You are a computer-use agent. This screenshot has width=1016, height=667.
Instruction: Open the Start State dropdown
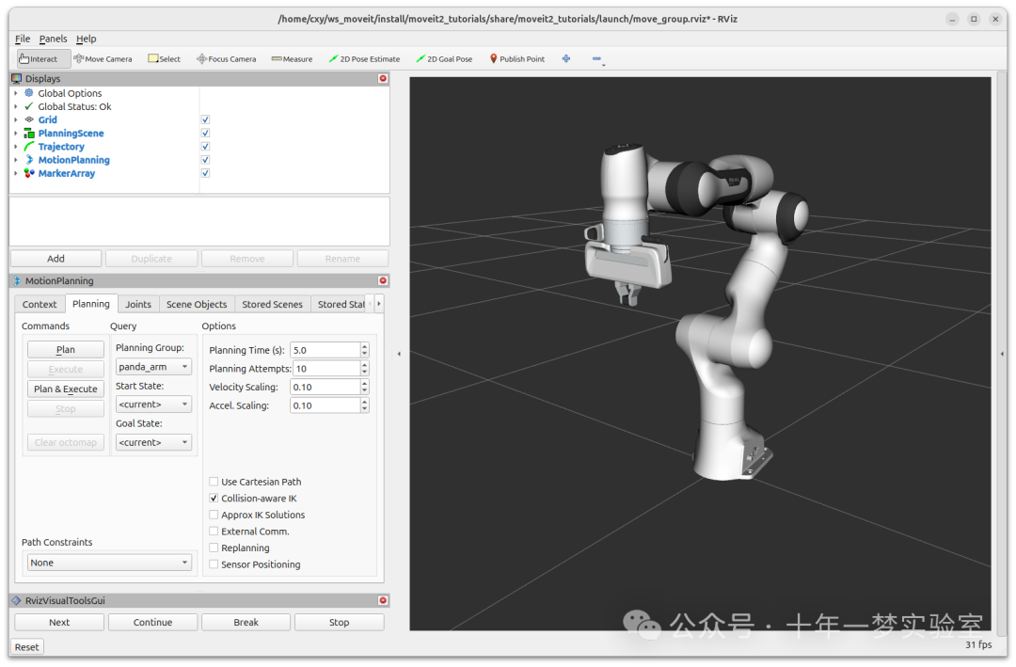pos(153,405)
